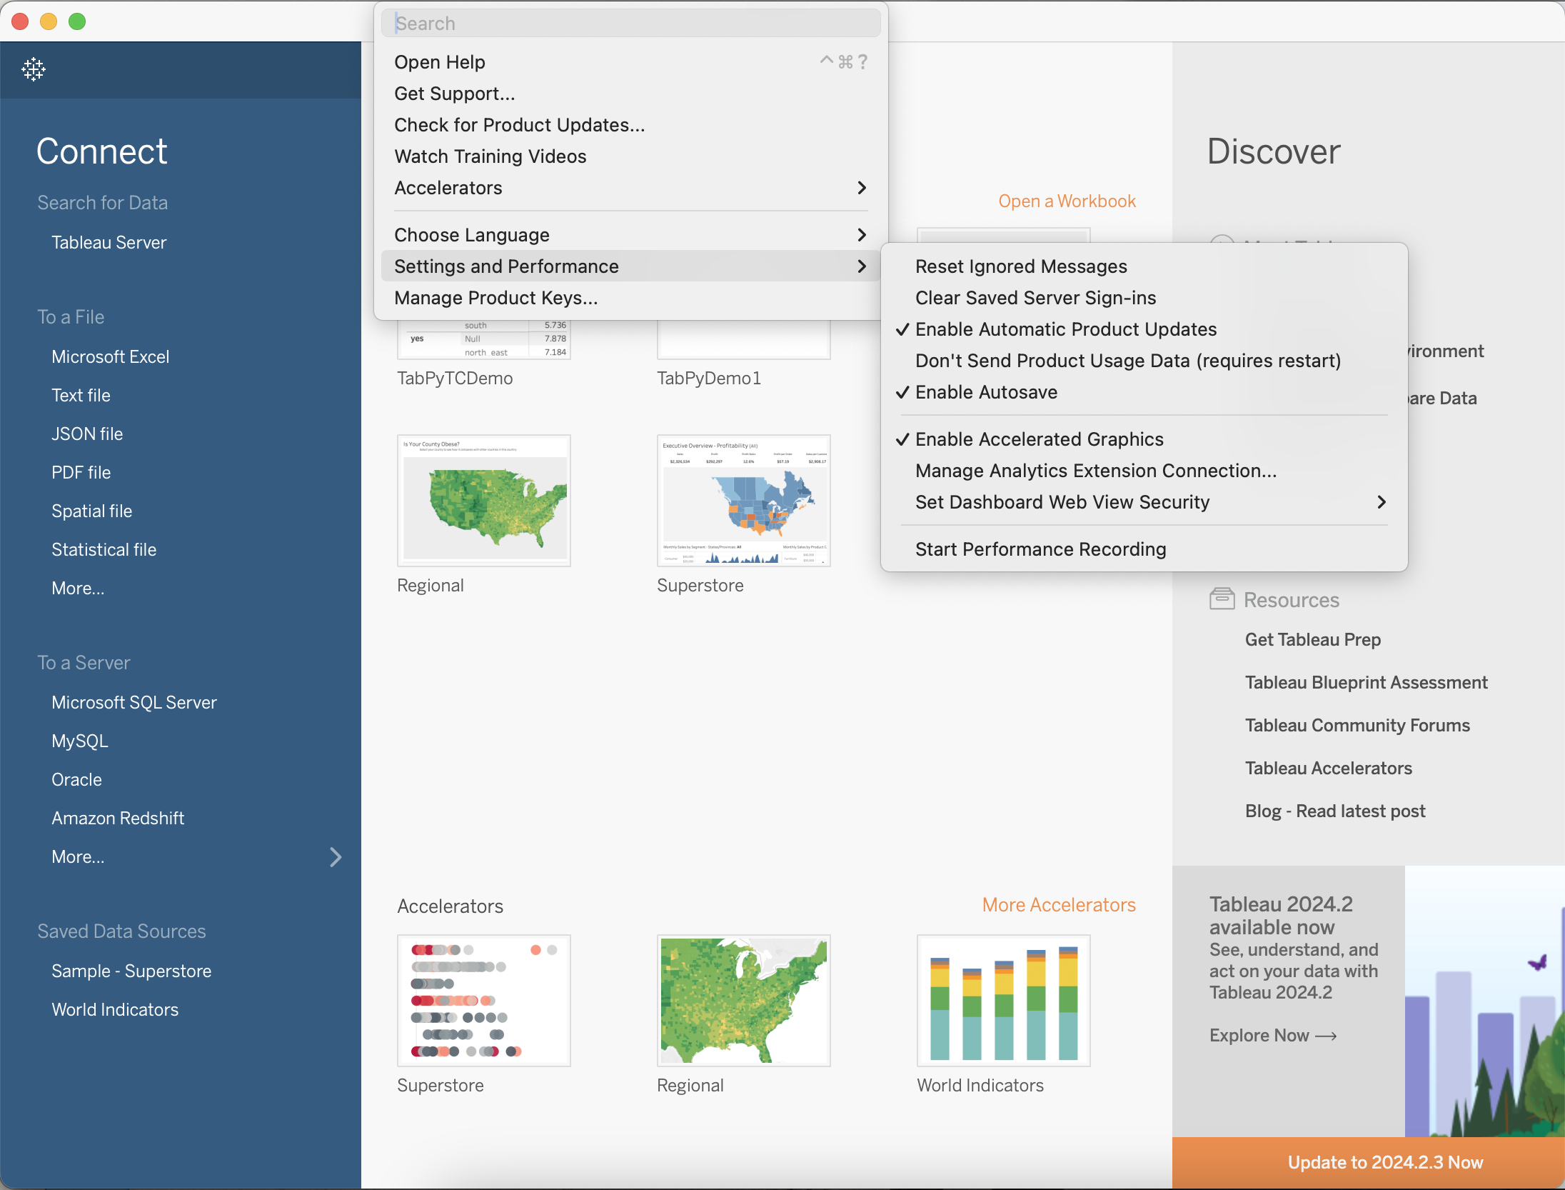Connect to Oracle

[x=77, y=780]
